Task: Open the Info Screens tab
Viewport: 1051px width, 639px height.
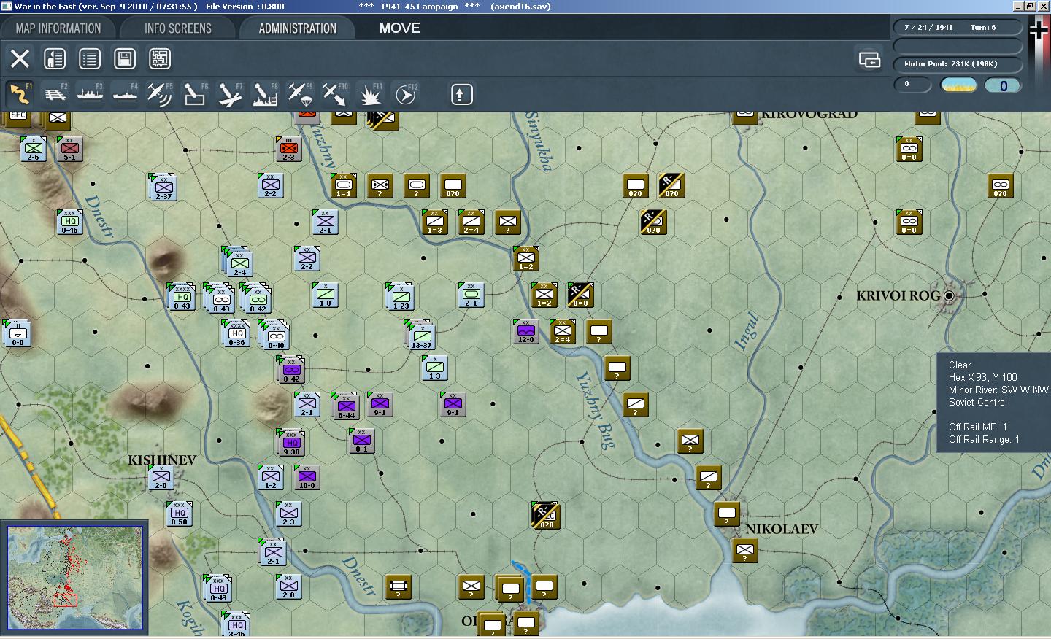Action: pos(178,28)
